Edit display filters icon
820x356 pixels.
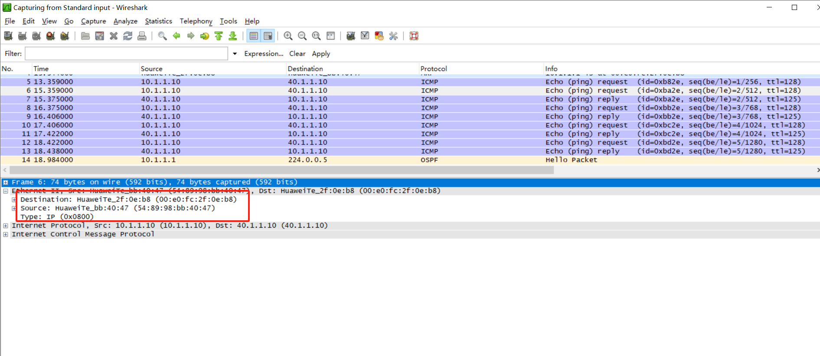(365, 36)
